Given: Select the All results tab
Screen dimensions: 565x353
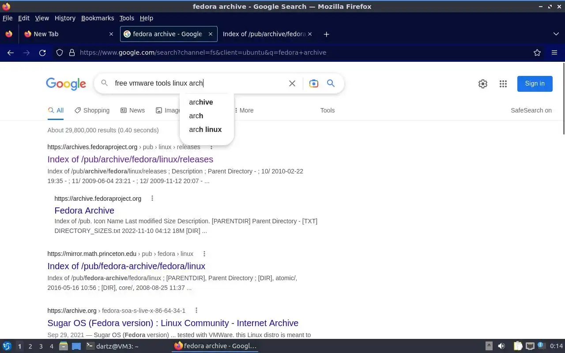Looking at the screenshot, I should tap(56, 110).
